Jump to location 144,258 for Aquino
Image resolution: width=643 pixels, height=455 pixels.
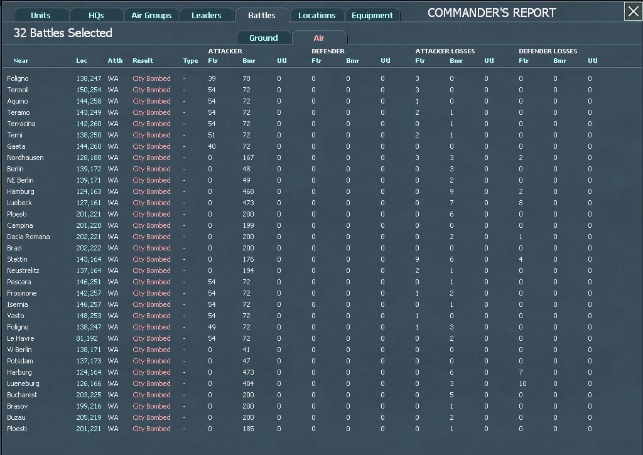89,101
